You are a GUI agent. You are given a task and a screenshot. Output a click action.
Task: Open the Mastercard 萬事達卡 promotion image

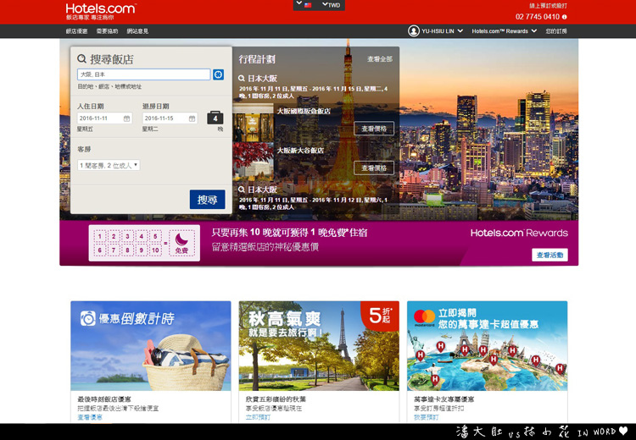[487, 346]
